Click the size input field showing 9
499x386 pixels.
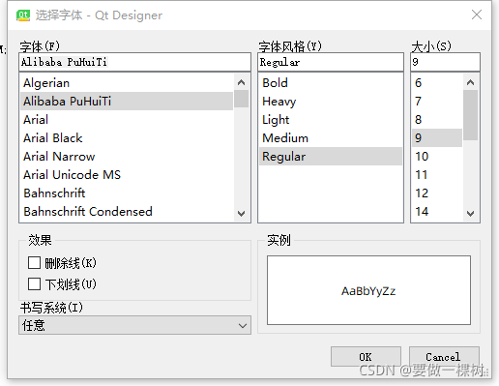point(445,62)
